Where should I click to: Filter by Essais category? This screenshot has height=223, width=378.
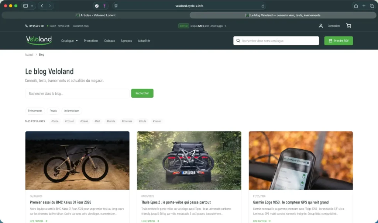[x=53, y=111]
